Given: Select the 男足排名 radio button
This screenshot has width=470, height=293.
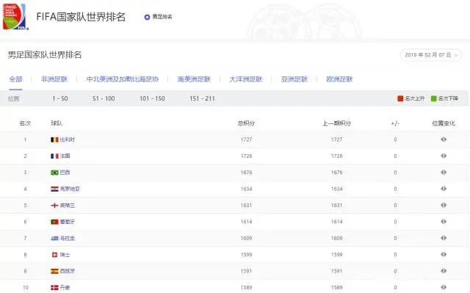Looking at the screenshot, I should pos(147,17).
